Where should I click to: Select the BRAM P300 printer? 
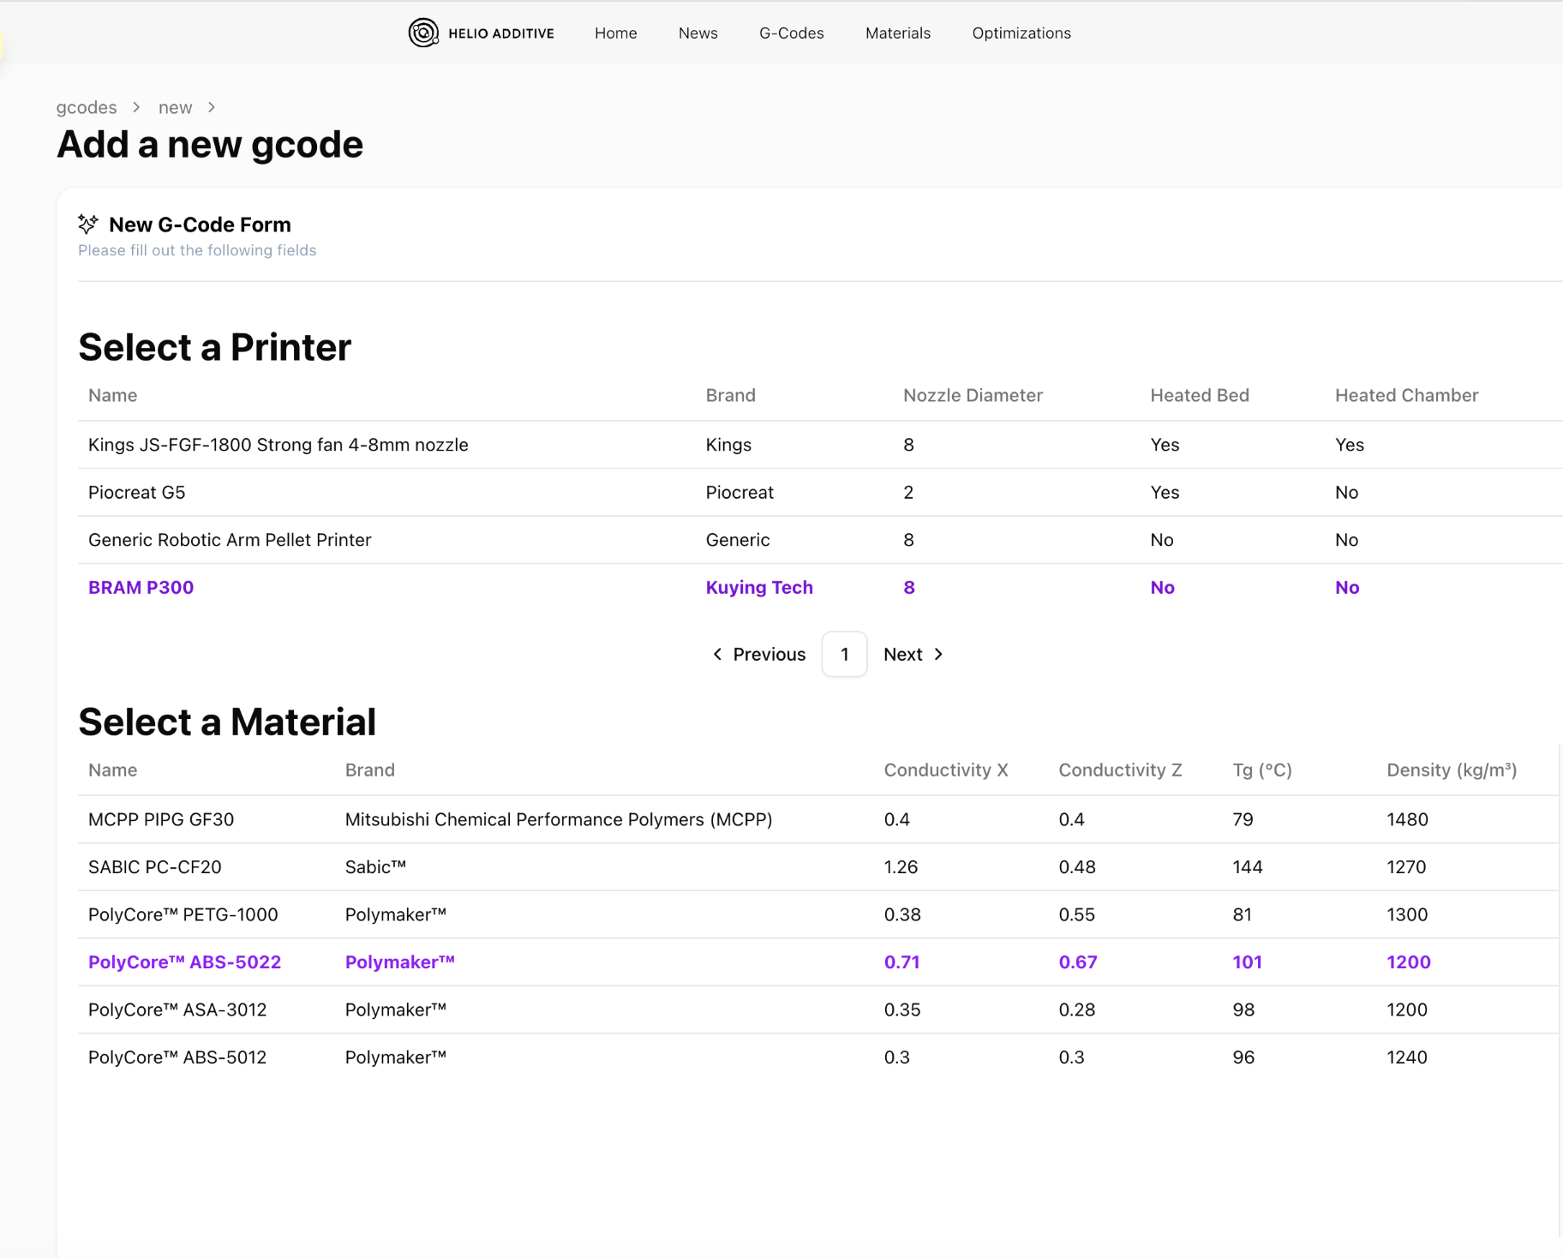[820, 587]
